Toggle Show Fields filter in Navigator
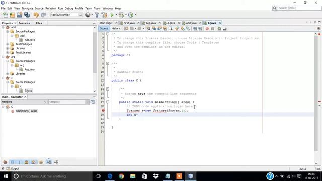322x181 pixels. click(x=12, y=162)
